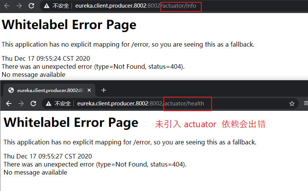This screenshot has width=308, height=191.
Task: Go forward in the lower browser window
Action: [21, 104]
